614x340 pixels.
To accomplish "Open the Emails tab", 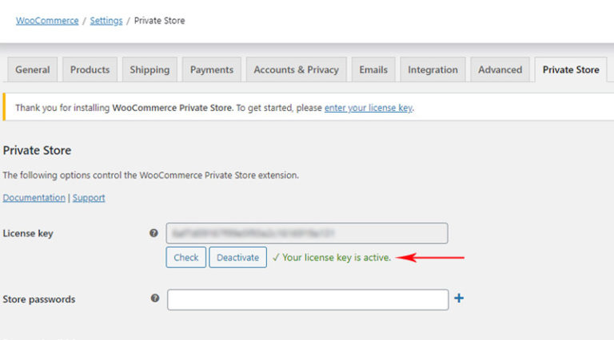I will pyautogui.click(x=373, y=69).
